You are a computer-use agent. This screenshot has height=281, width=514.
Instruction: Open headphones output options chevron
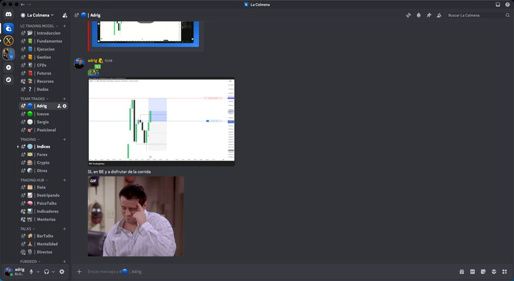click(x=54, y=272)
